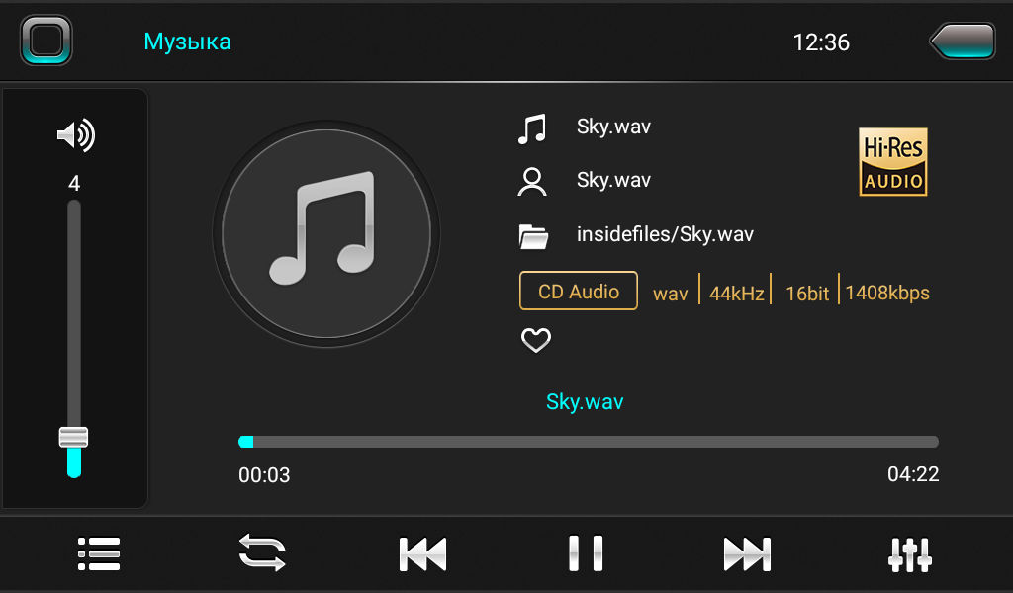Tap the back arrow button

963,42
